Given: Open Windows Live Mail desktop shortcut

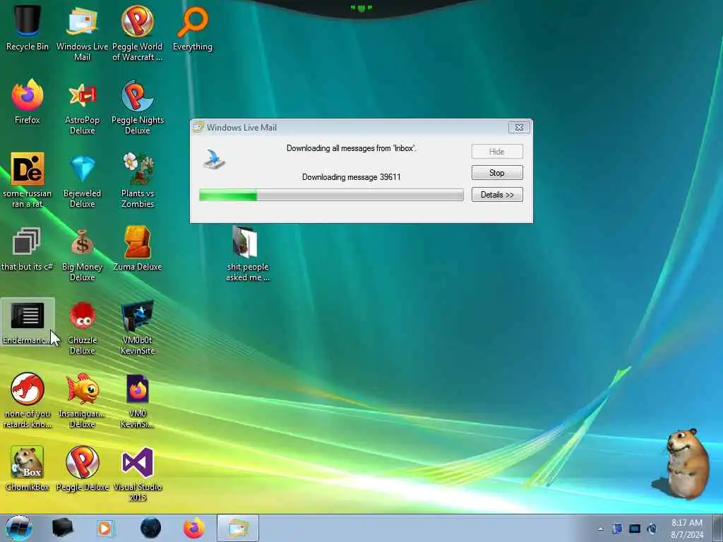Looking at the screenshot, I should 82,32.
